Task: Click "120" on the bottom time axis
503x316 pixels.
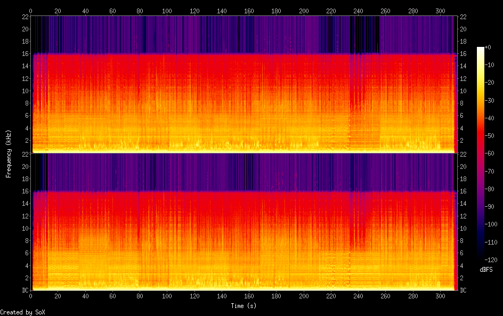Action: tap(194, 296)
